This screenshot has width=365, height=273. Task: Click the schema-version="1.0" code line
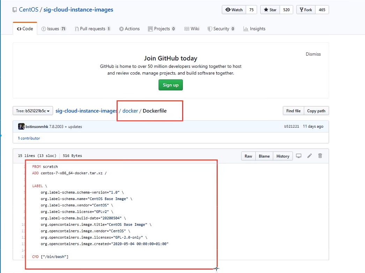[82, 192]
